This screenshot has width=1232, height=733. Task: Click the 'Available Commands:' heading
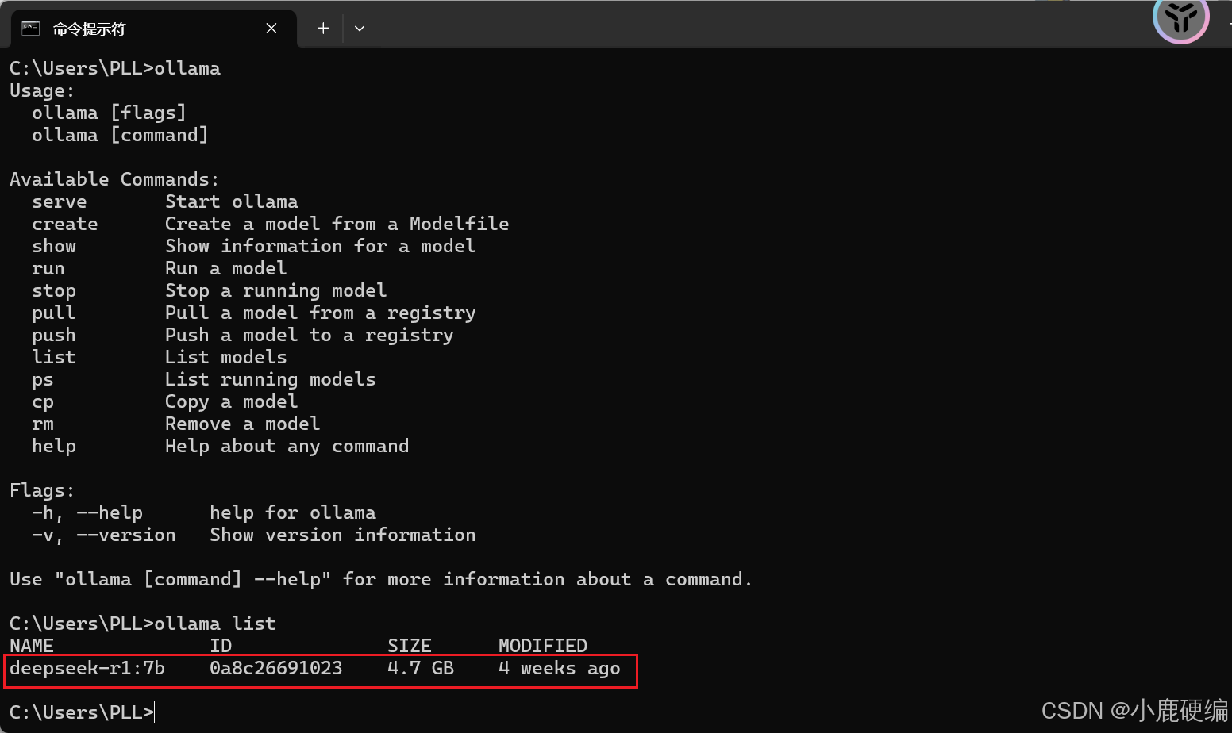tap(114, 180)
